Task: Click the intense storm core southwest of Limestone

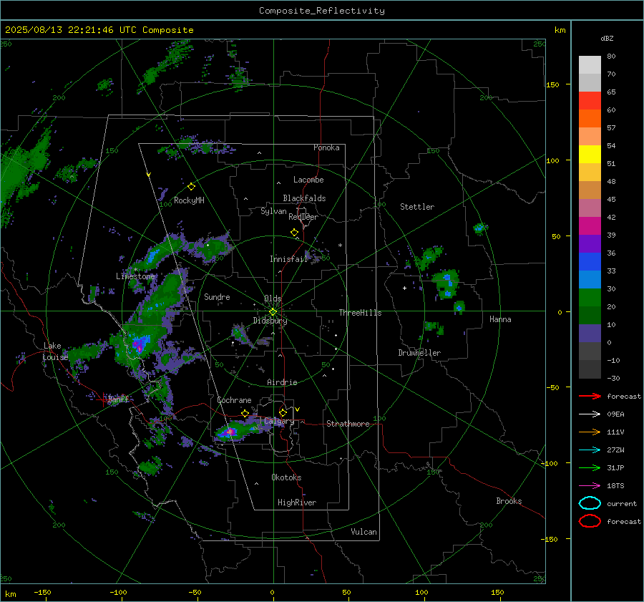Action: tap(140, 344)
